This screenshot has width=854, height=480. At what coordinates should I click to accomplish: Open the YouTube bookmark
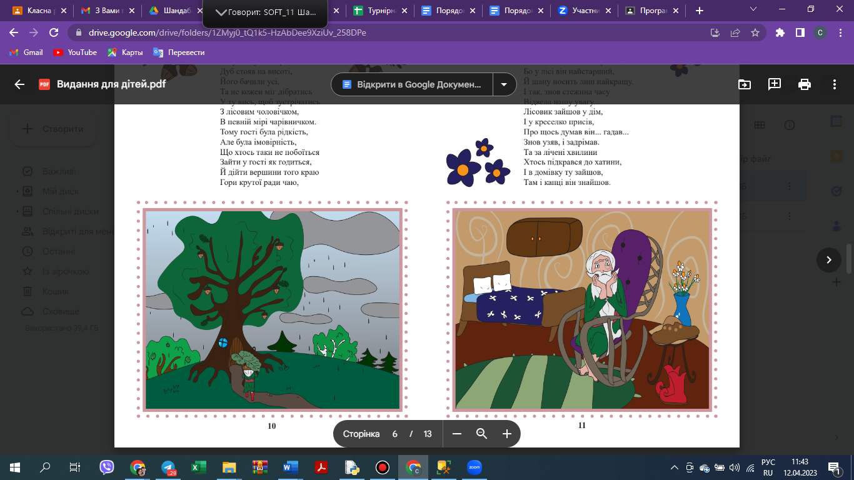click(x=75, y=52)
